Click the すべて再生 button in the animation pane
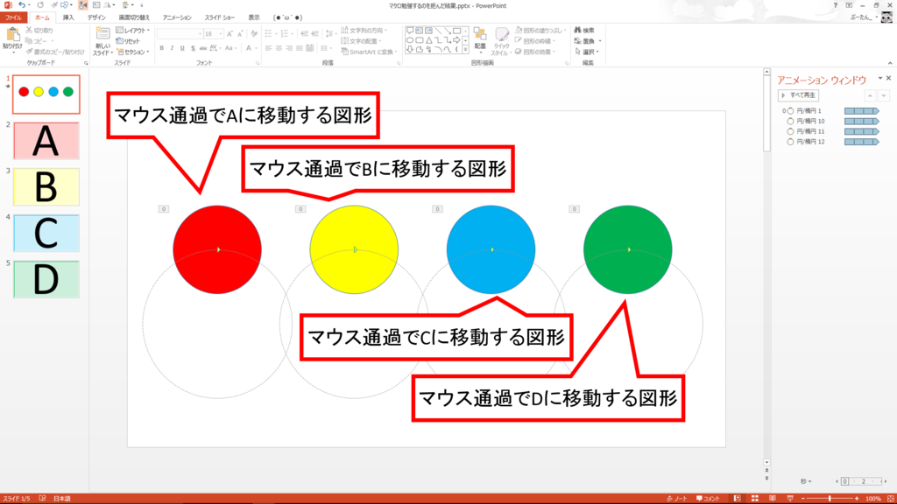This screenshot has width=897, height=504. click(x=800, y=94)
